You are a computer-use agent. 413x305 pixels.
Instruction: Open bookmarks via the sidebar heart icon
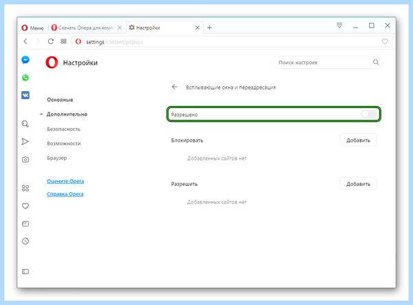point(25,206)
